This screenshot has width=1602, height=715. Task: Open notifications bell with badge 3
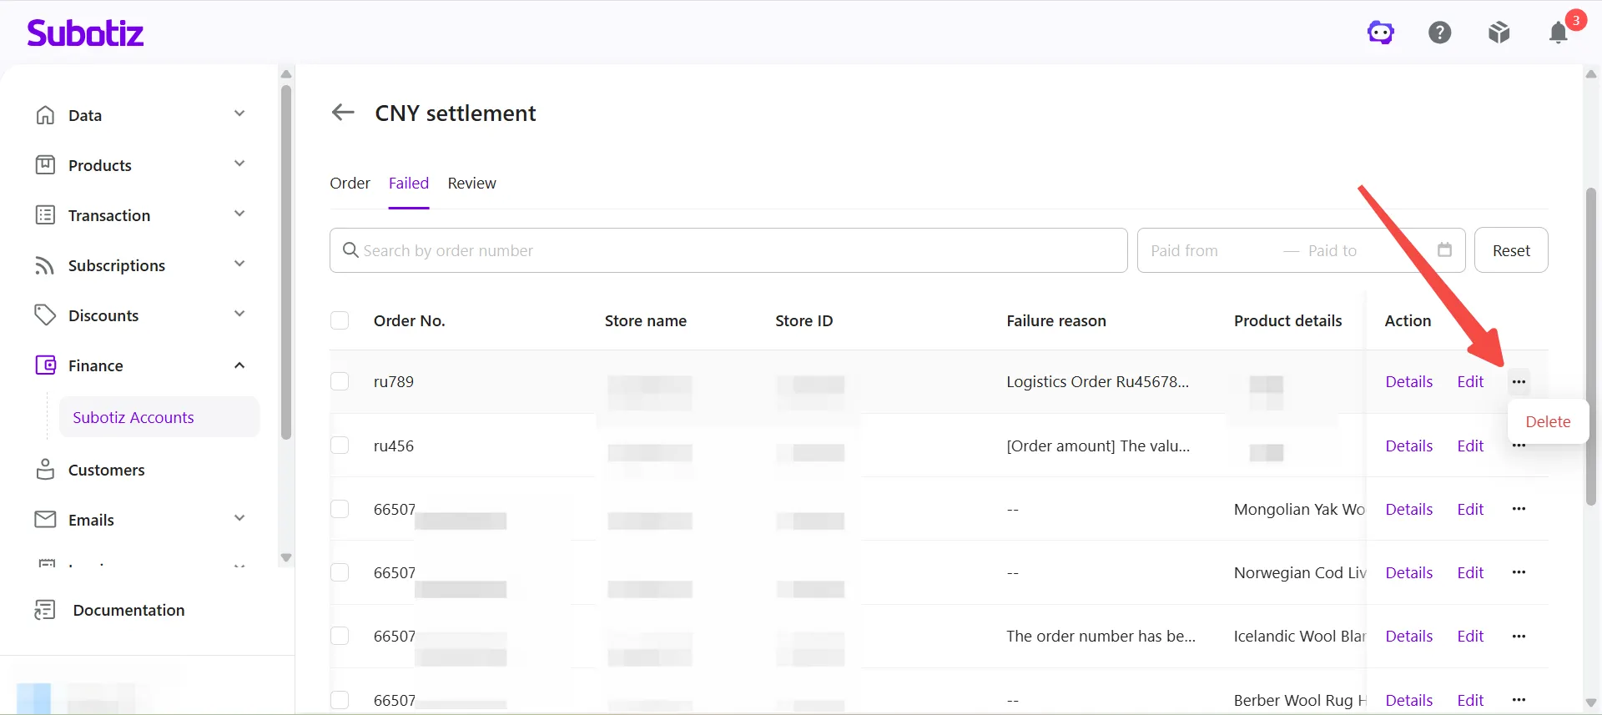point(1559,33)
